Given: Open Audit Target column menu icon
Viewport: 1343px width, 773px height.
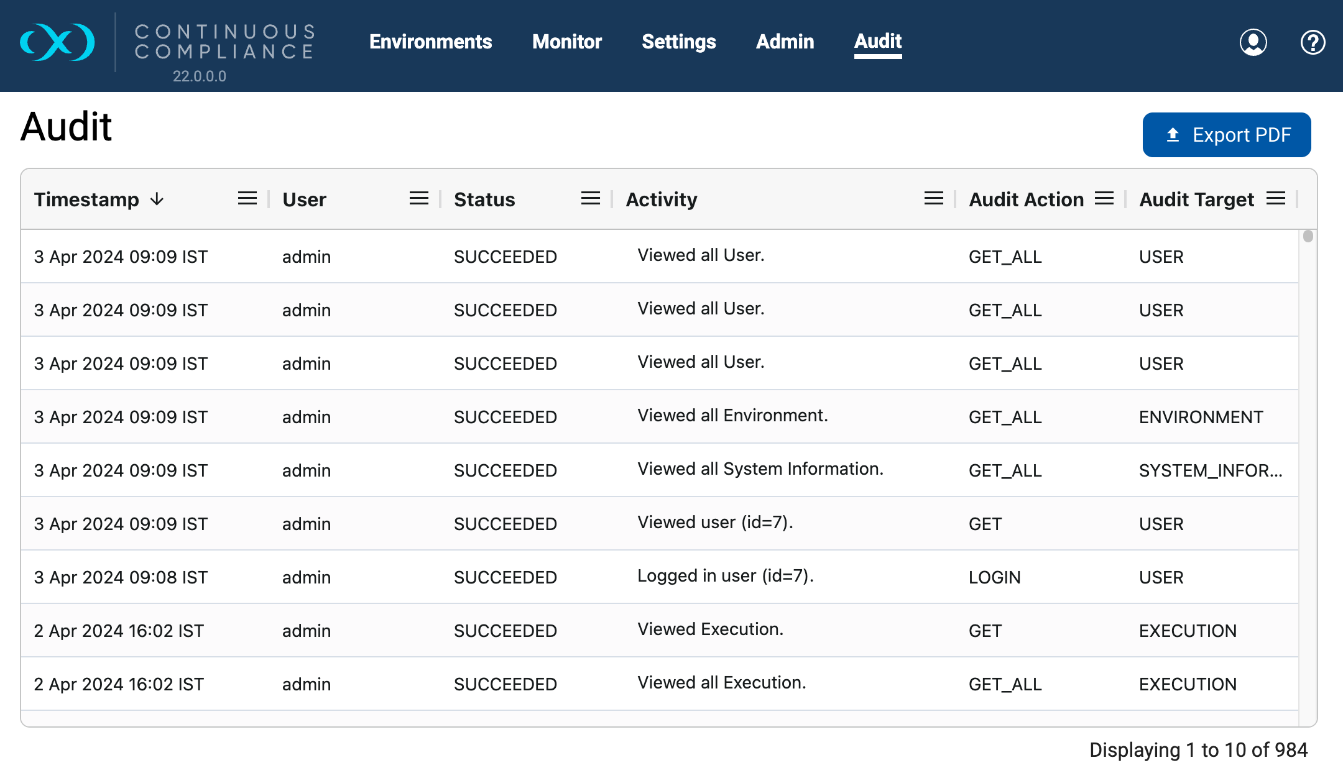Looking at the screenshot, I should click(1276, 199).
